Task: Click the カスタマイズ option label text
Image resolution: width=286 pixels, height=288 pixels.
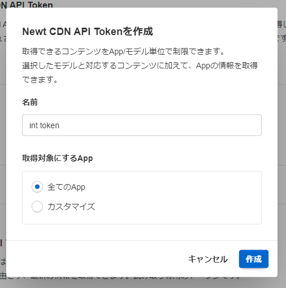Action: tap(71, 207)
